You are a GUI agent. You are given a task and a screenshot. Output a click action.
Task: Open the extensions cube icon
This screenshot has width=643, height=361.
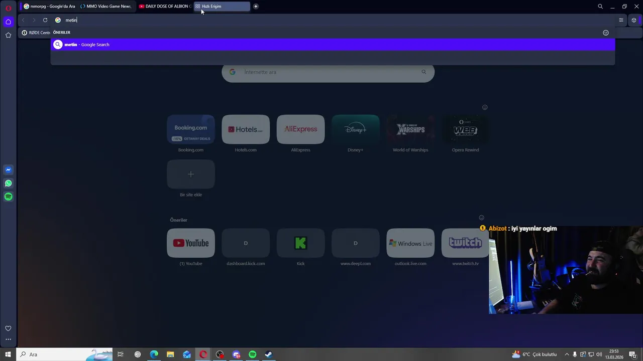634,20
